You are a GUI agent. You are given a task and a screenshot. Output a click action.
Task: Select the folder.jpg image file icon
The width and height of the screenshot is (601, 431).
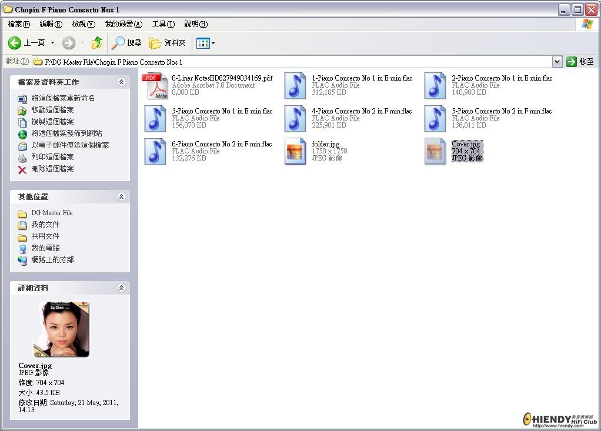click(295, 152)
